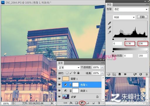Open the RGB channel dropdown

(x=124, y=17)
